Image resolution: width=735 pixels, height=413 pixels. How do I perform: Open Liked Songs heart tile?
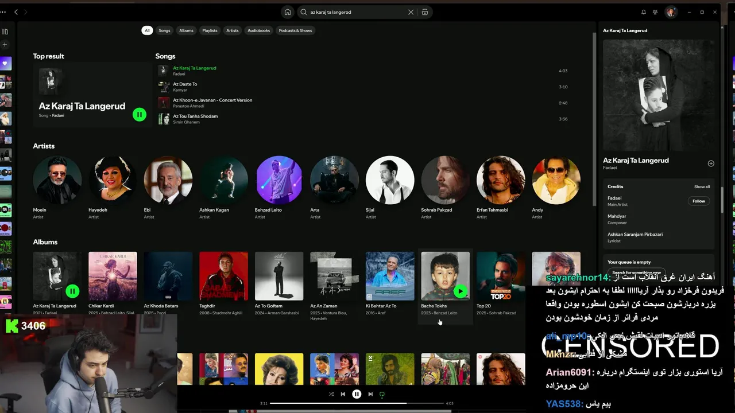coord(5,63)
